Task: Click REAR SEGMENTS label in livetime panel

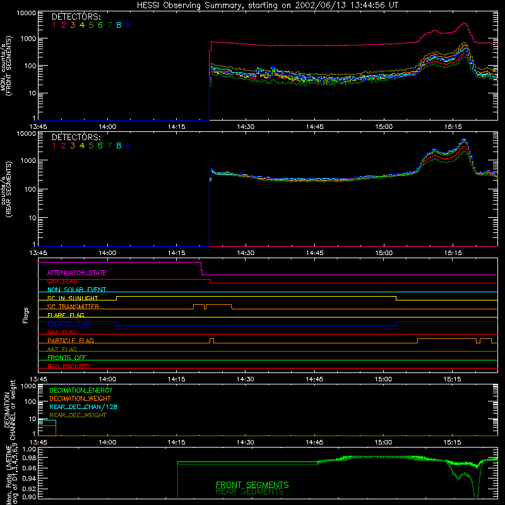Action: [249, 492]
